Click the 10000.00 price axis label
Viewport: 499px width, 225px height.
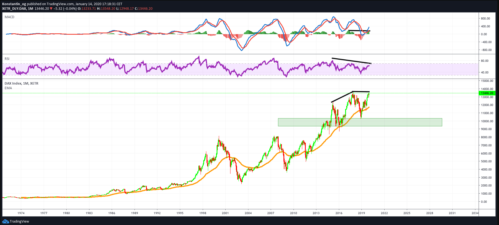tap(487, 121)
